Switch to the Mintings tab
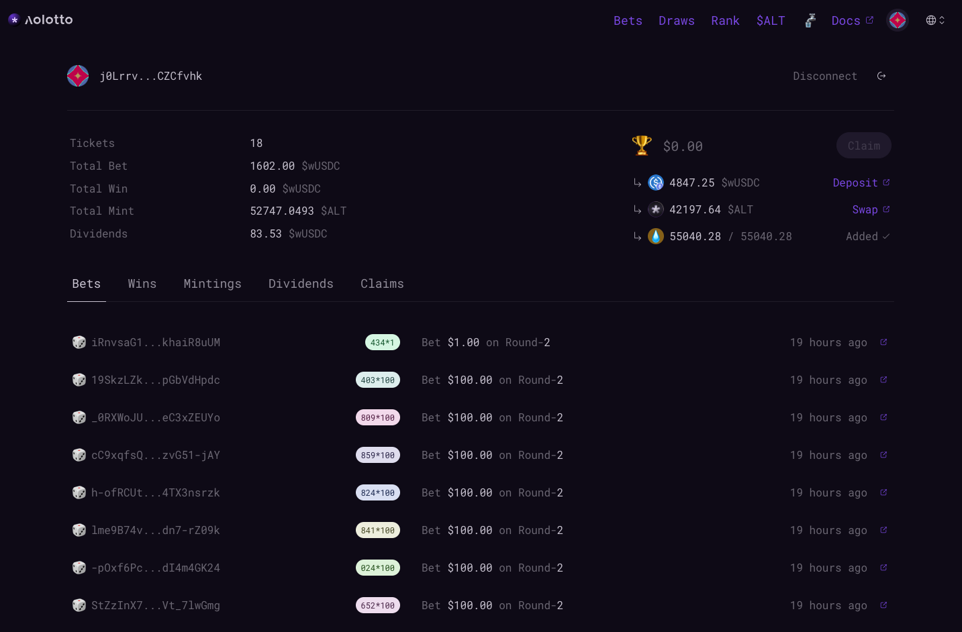 (x=212, y=284)
